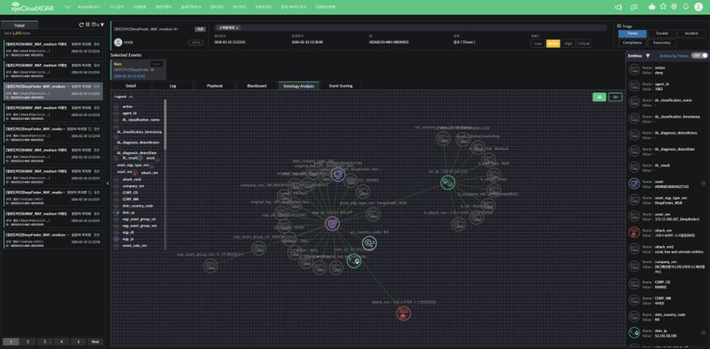This screenshot has width=710, height=349.
Task: Expand the top navigation chevron menu
Action: tap(67, 7)
